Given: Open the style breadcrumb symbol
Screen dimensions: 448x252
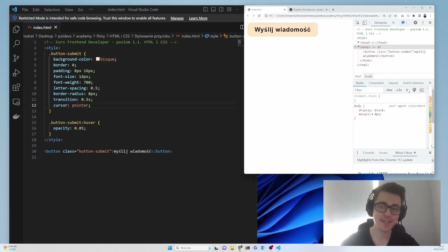Looking at the screenshot, I should click(211, 36).
